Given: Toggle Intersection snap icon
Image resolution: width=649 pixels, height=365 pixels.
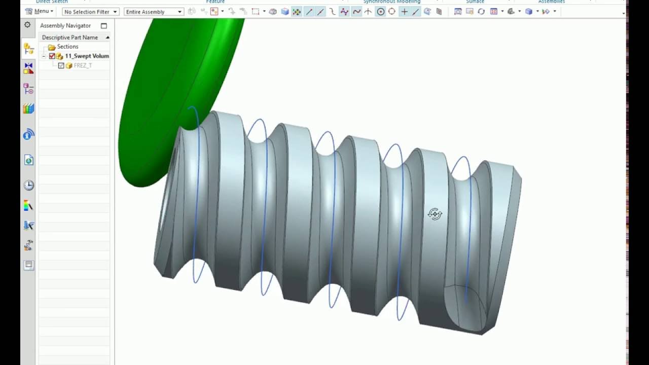Looking at the screenshot, I should 368,12.
